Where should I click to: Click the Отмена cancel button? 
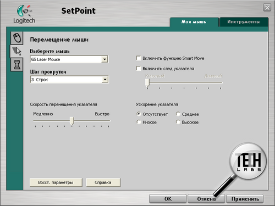point(206,199)
